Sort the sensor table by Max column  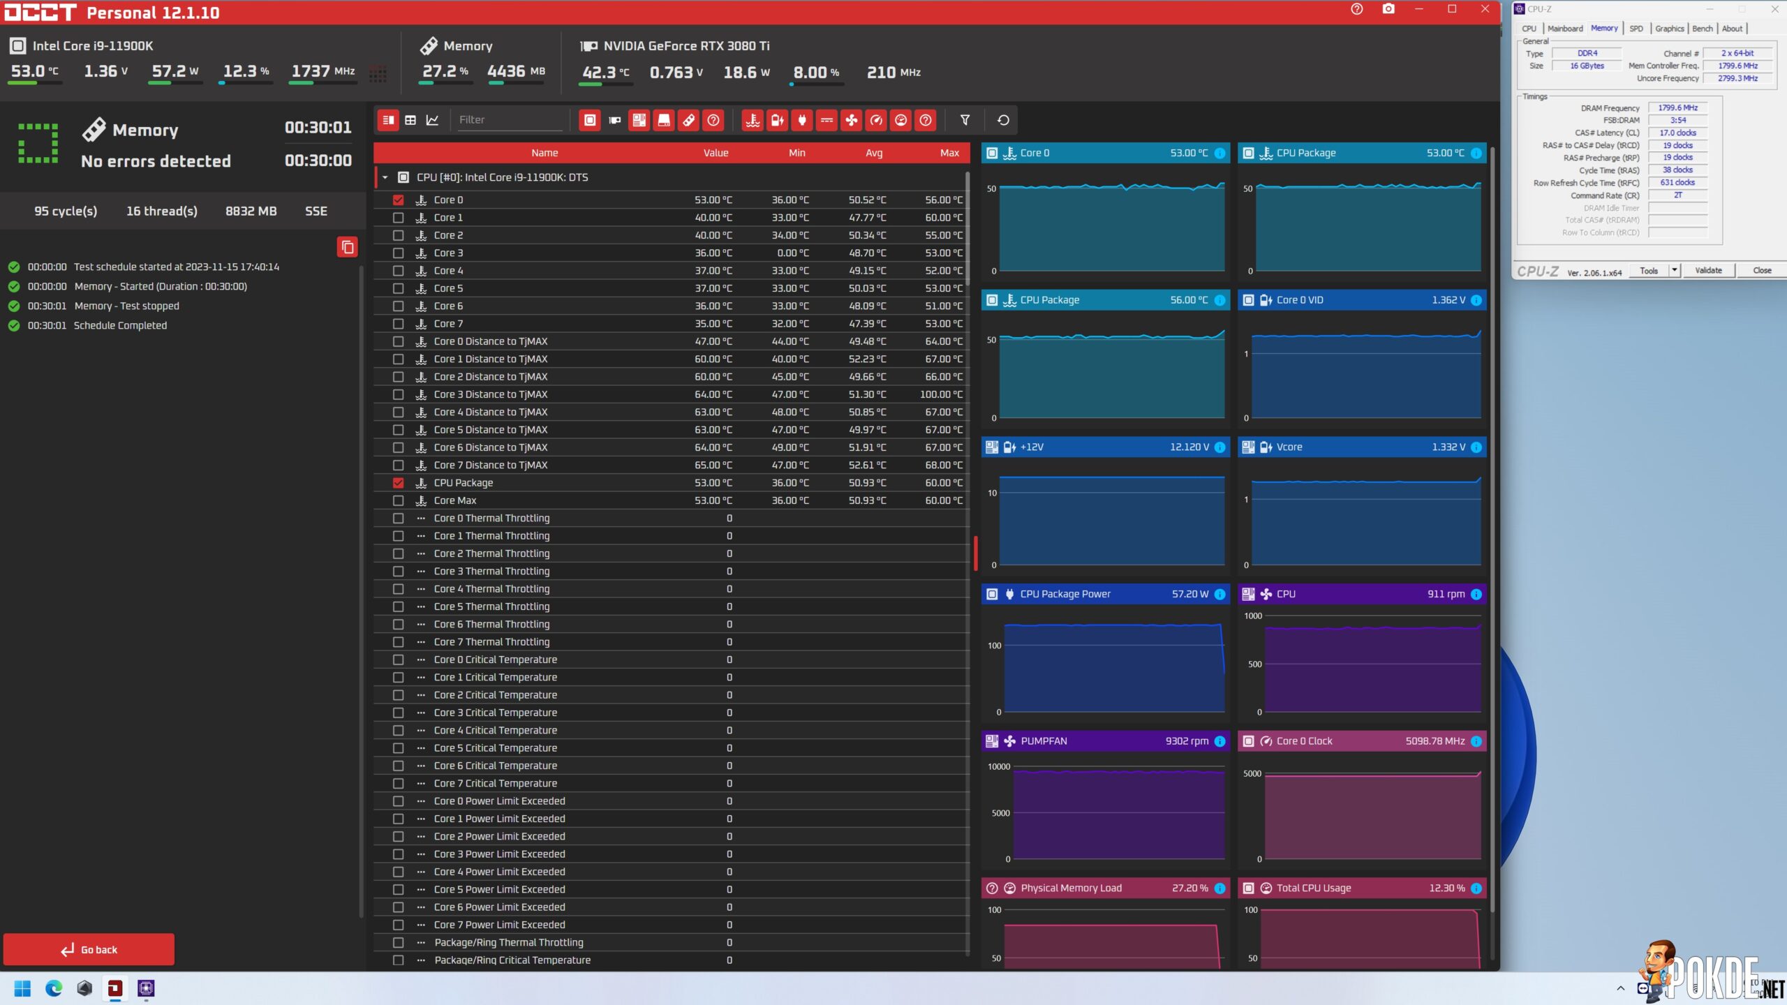(x=949, y=153)
